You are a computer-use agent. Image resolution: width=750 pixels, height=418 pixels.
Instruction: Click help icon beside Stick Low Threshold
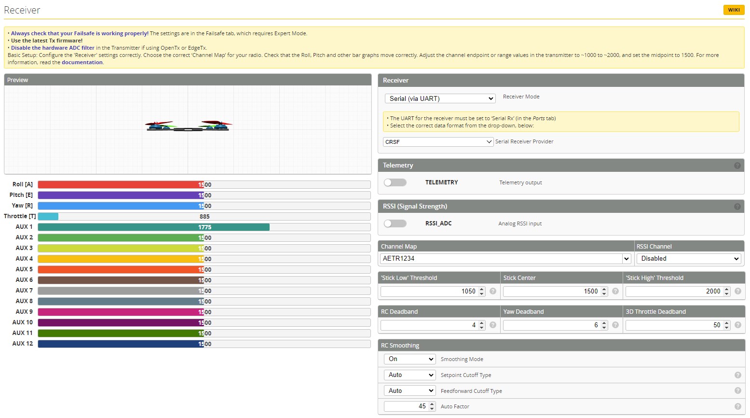(492, 291)
